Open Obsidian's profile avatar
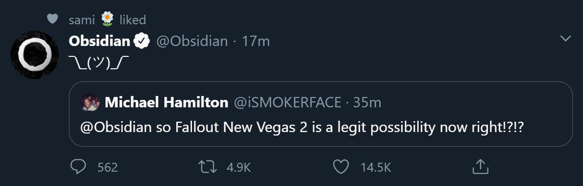Image resolution: width=583 pixels, height=186 pixels. coord(35,55)
